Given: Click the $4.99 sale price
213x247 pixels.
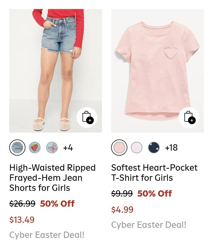Looking at the screenshot, I should 122,210.
